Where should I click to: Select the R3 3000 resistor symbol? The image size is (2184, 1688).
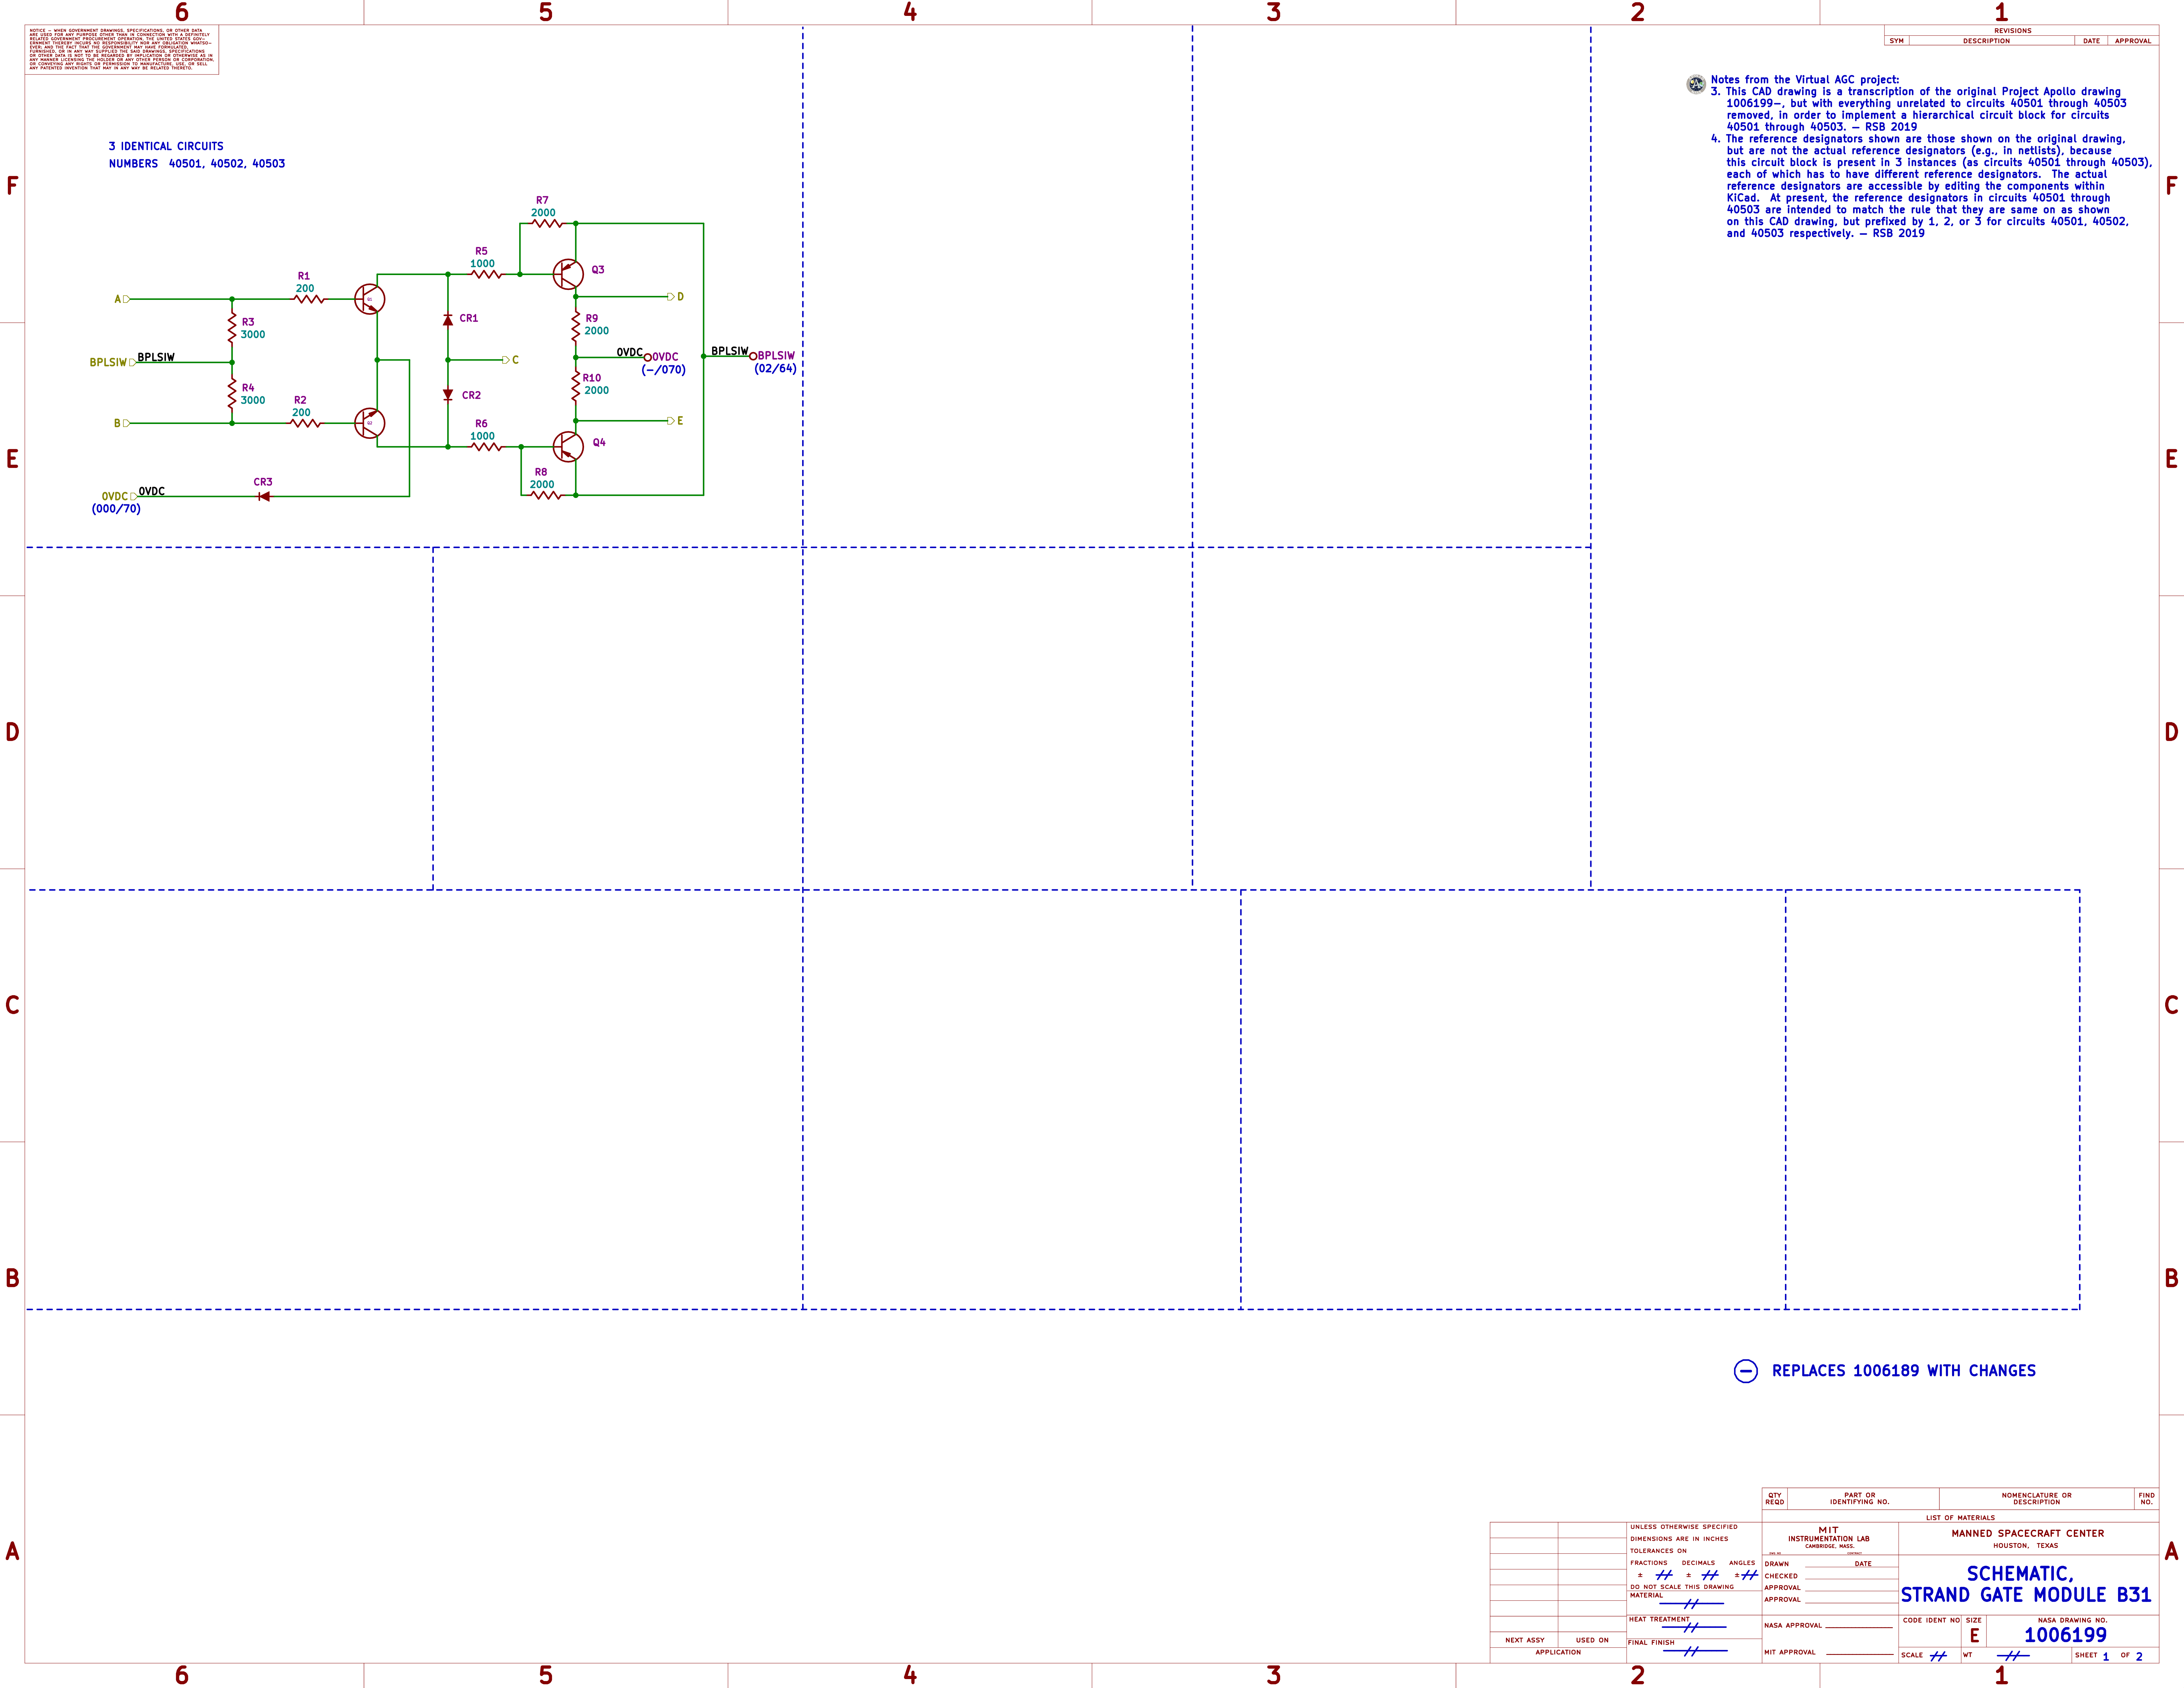click(232, 328)
